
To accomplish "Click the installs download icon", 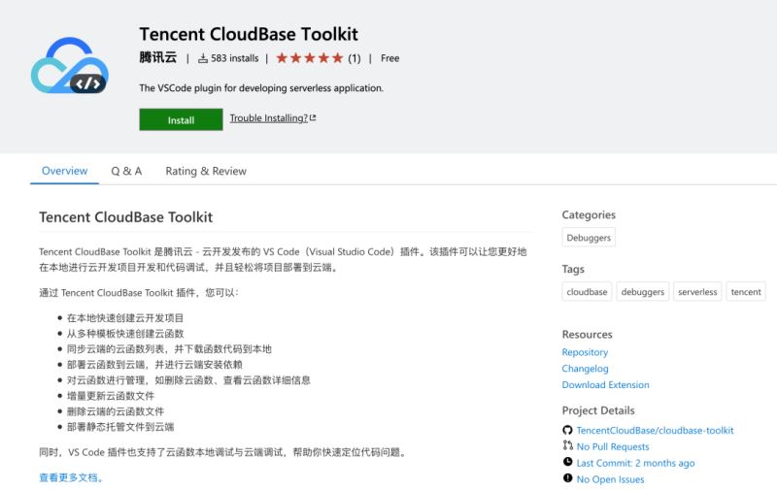I will coord(203,58).
